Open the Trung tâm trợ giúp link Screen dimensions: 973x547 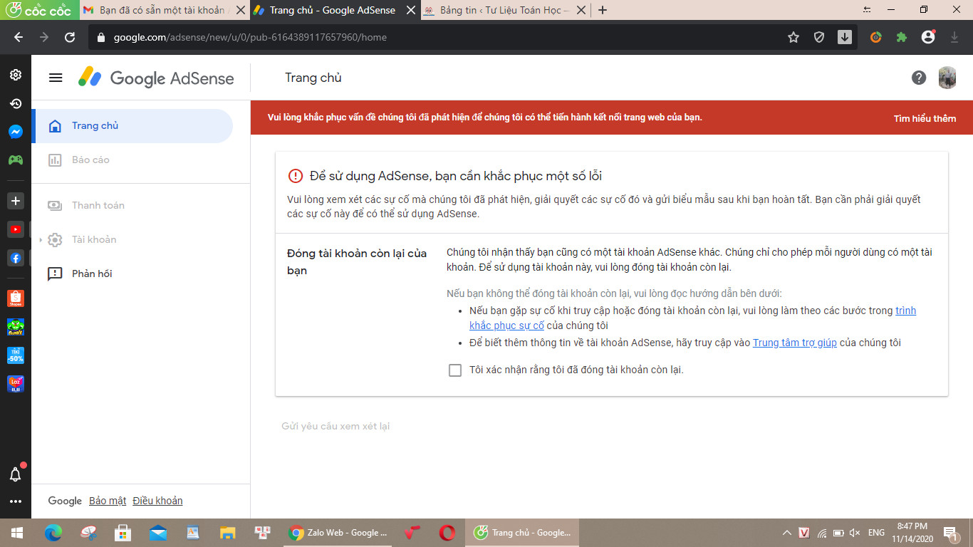pyautogui.click(x=795, y=343)
